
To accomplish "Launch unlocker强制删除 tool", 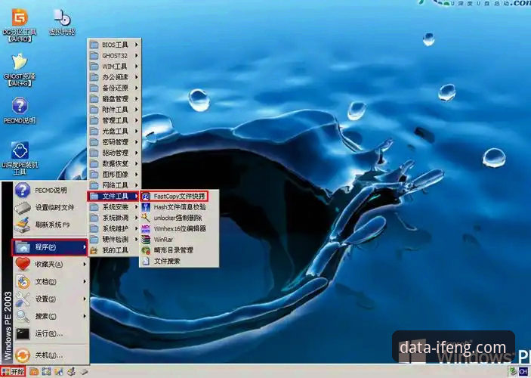I will coord(179,218).
